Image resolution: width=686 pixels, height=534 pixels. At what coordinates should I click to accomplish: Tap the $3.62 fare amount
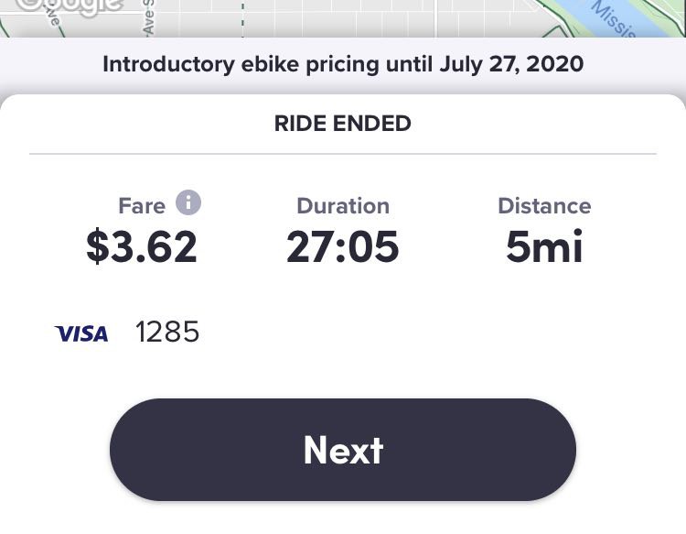click(142, 246)
